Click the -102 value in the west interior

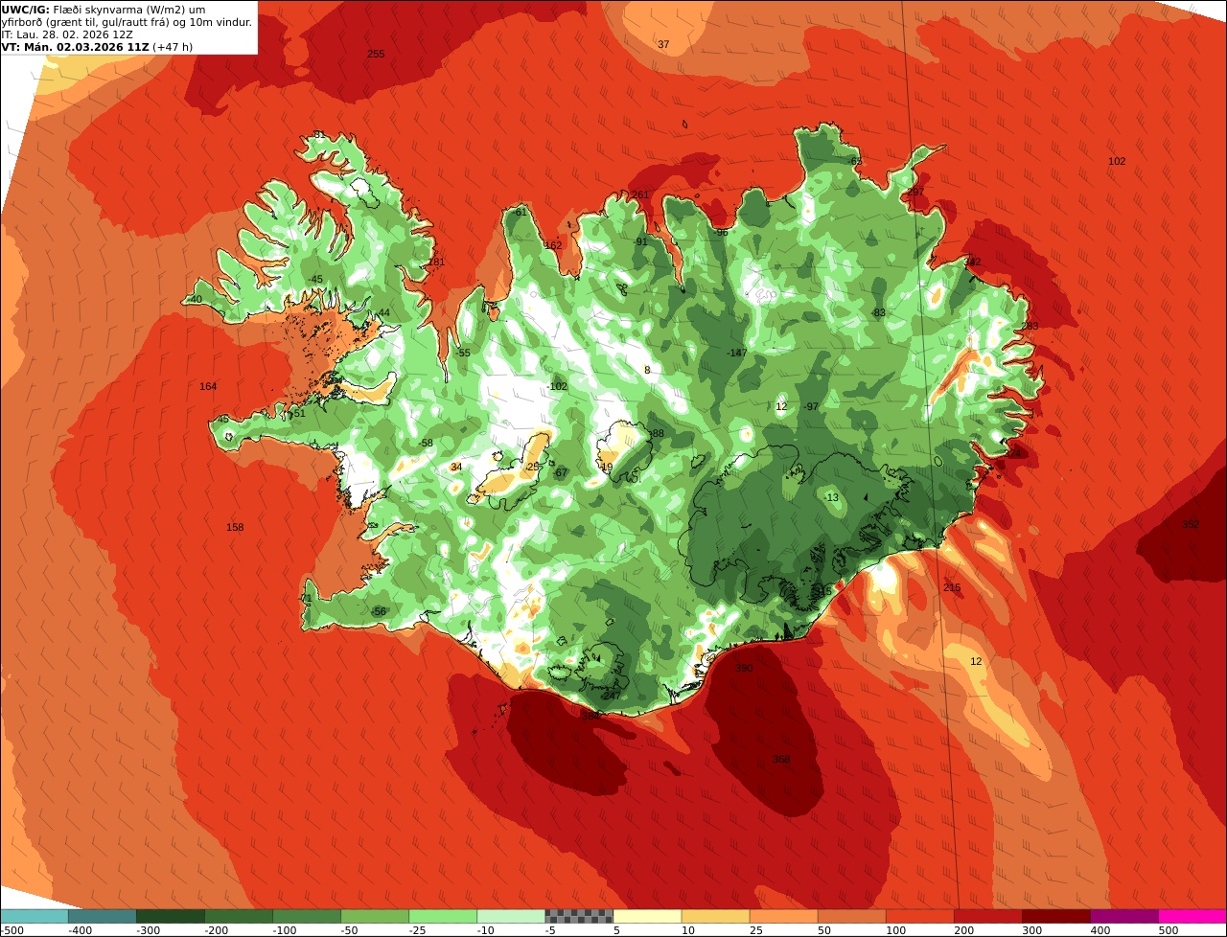click(x=556, y=386)
